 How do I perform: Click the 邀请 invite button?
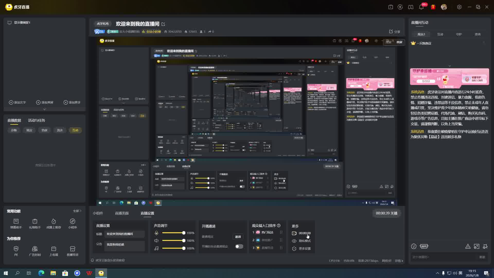coord(238,237)
